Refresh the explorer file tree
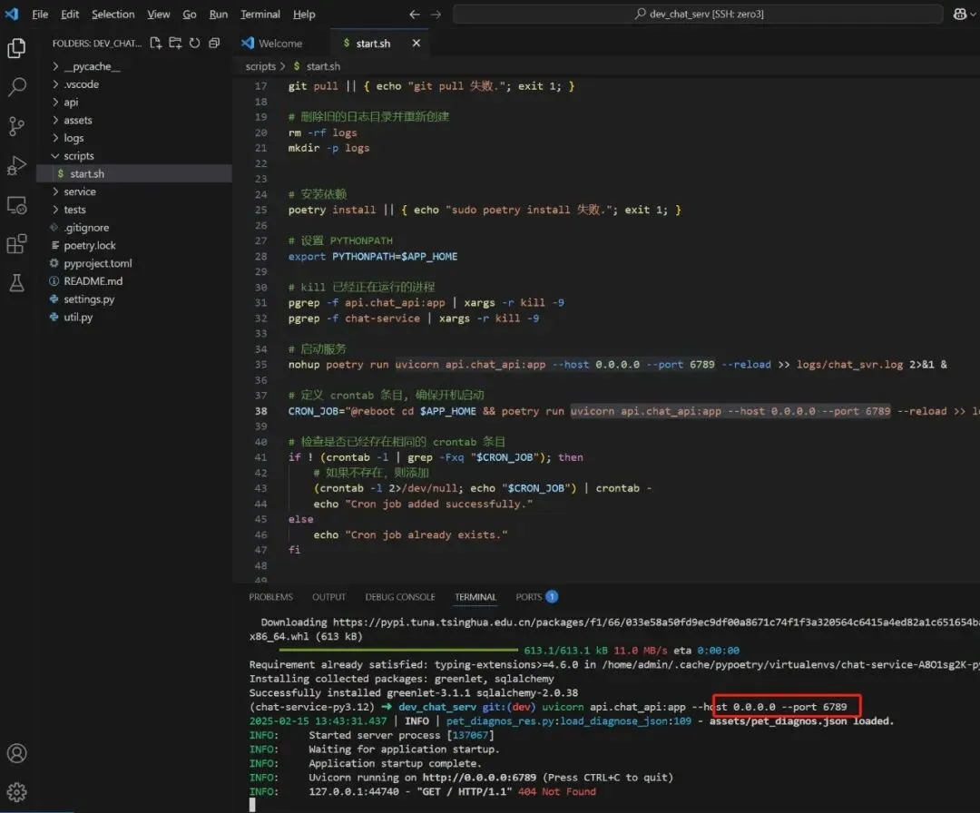This screenshot has height=813, width=980. click(195, 44)
